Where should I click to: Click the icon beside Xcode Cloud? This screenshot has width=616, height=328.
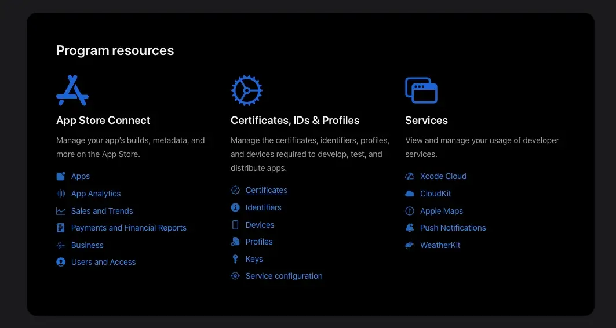point(409,176)
